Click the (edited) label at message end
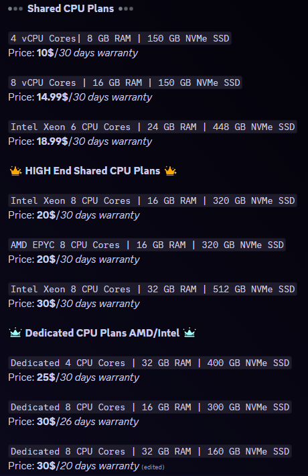 tap(153, 467)
